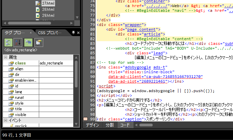Image resolution: width=233 pixels, height=140 pixels.
Task: Click properties list scroll up arrow
Action: [76, 57]
